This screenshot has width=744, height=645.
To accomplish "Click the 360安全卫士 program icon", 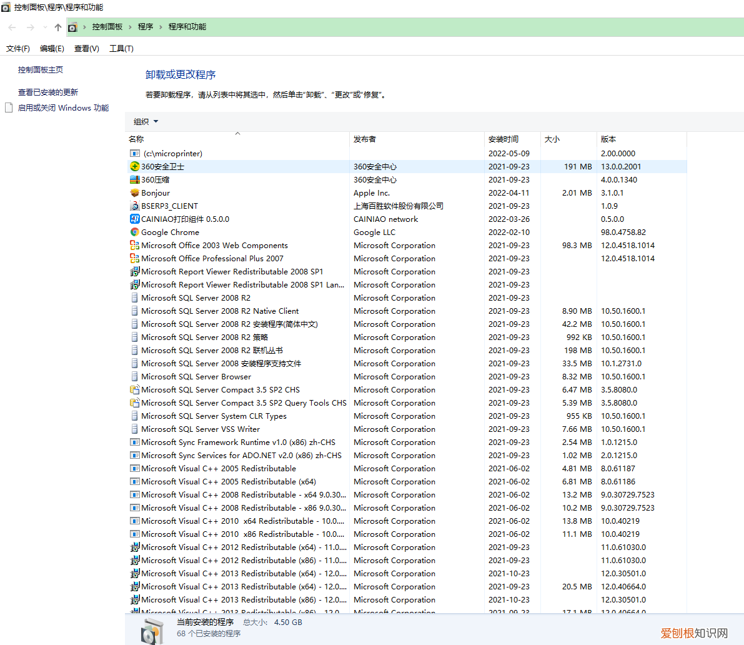I will click(134, 166).
